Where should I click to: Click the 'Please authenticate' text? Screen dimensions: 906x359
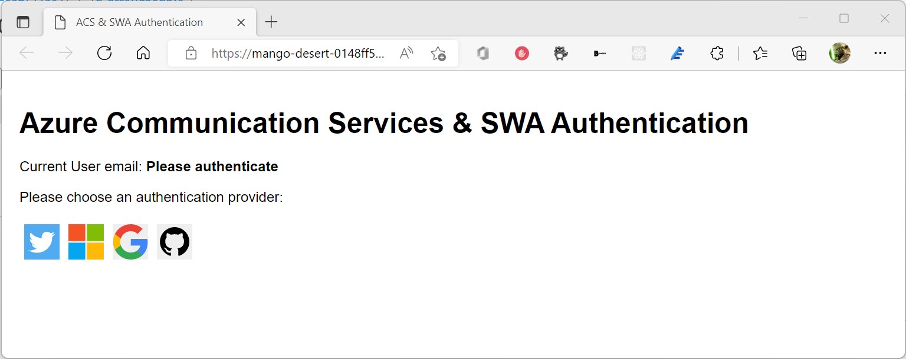tap(212, 167)
